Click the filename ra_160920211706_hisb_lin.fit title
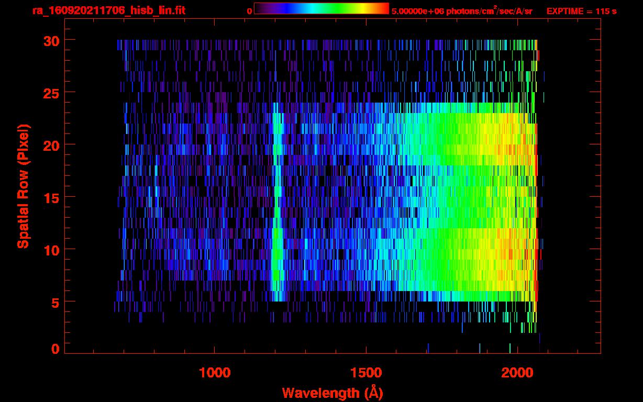The height and width of the screenshot is (402, 643). tap(108, 10)
